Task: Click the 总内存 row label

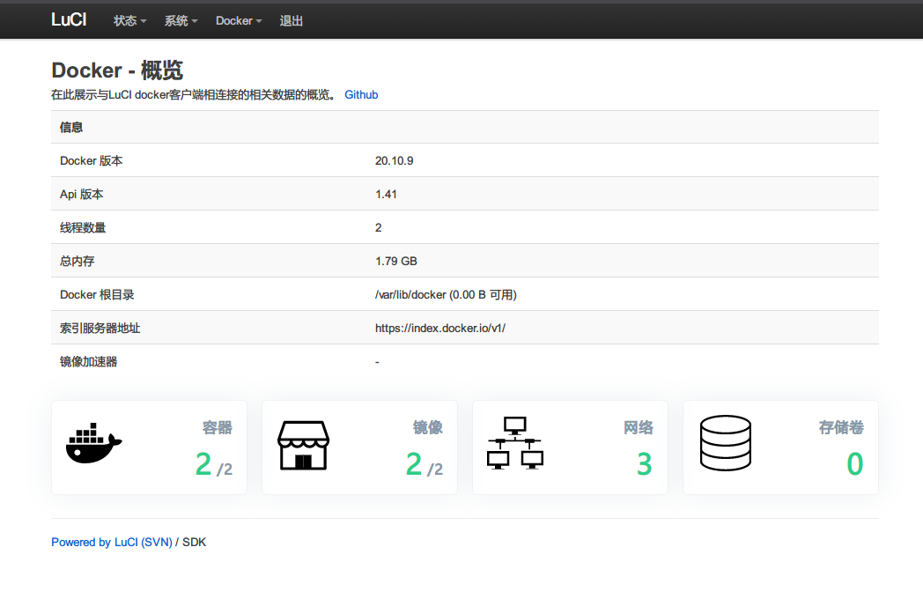Action: point(78,262)
